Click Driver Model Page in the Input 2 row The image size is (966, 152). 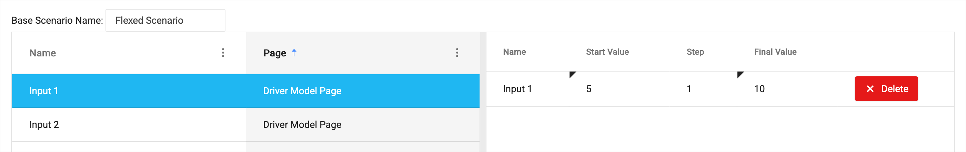(x=302, y=125)
